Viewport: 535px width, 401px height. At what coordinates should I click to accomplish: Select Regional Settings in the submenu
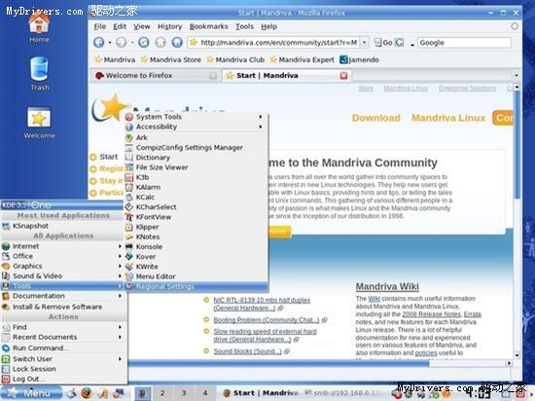click(196, 286)
